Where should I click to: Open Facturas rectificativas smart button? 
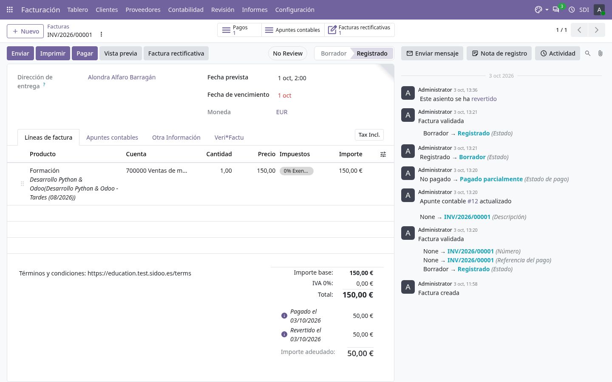360,30
